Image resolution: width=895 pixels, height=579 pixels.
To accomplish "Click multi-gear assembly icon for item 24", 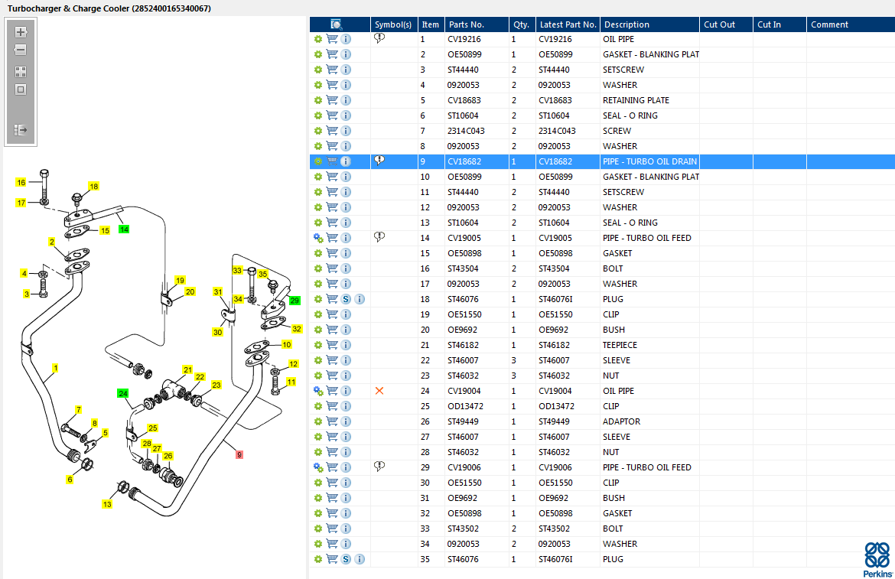I will click(318, 391).
